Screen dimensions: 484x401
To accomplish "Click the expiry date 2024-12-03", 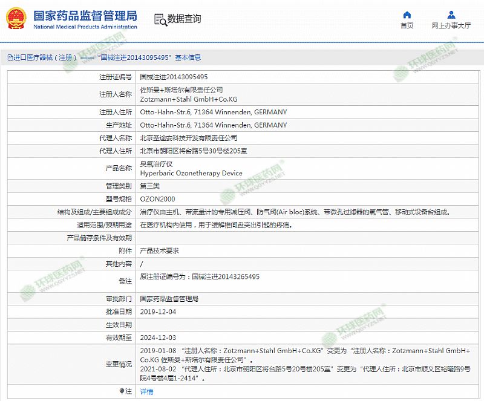I will 158,337.
